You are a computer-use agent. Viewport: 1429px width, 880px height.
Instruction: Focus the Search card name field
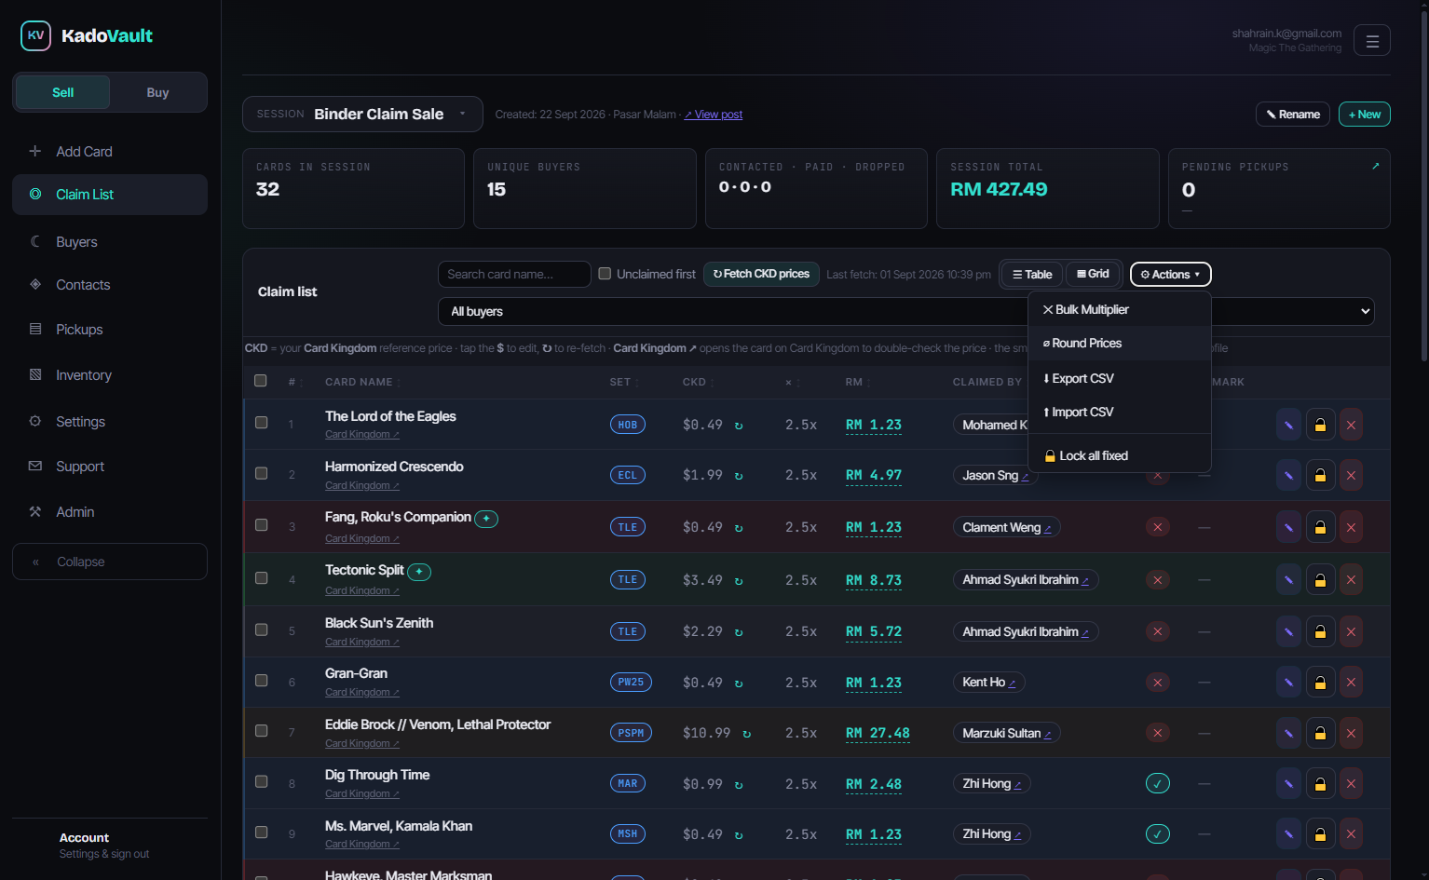[514, 274]
